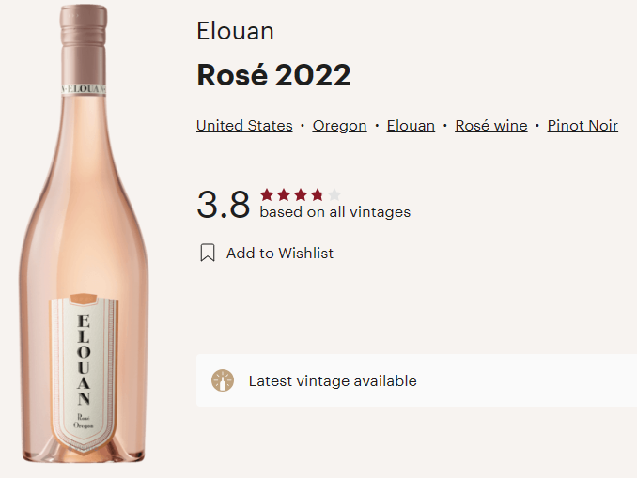Click the Rosé 2022 wine title

[273, 75]
